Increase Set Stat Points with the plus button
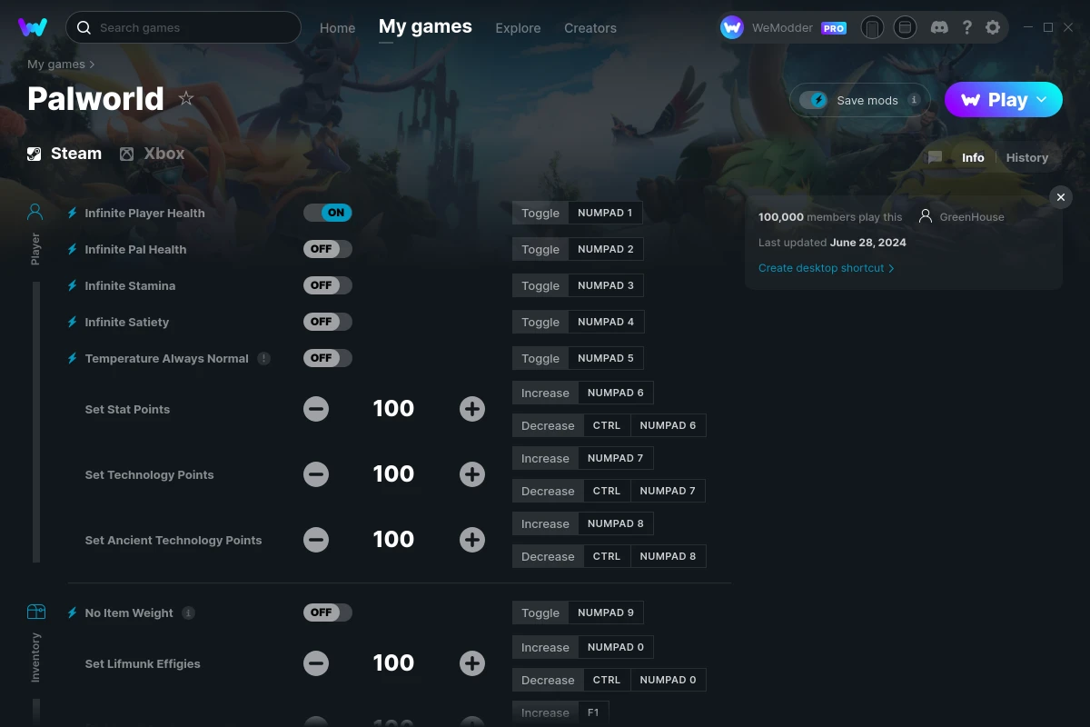Image resolution: width=1090 pixels, height=727 pixels. click(x=472, y=409)
